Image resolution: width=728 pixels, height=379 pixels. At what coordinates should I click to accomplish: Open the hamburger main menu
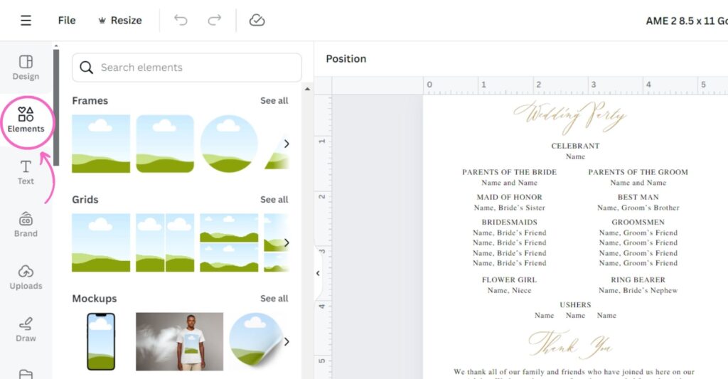[26, 21]
